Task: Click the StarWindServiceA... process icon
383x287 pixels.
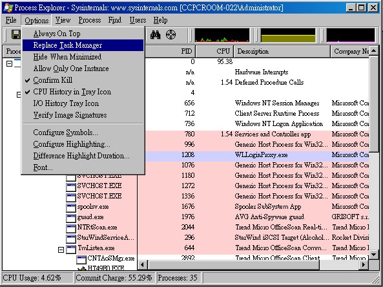Action: [x=71, y=239]
